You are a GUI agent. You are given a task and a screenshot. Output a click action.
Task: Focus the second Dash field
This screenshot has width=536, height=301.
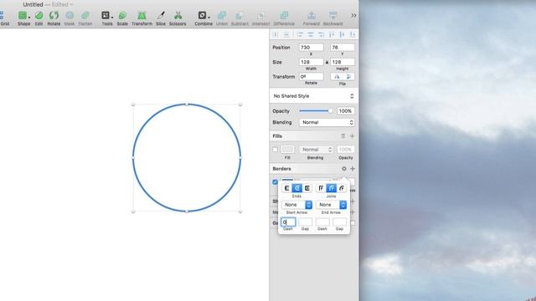coord(322,222)
